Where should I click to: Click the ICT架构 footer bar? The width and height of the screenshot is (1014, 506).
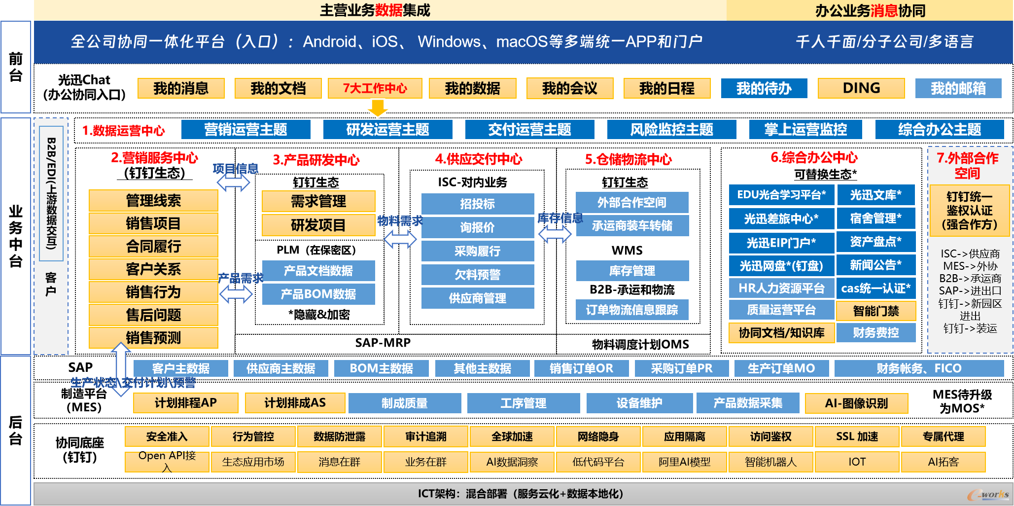coord(523,494)
